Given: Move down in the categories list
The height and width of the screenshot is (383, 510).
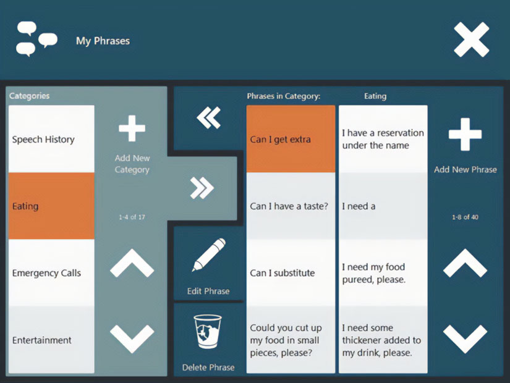Looking at the screenshot, I should (132, 339).
